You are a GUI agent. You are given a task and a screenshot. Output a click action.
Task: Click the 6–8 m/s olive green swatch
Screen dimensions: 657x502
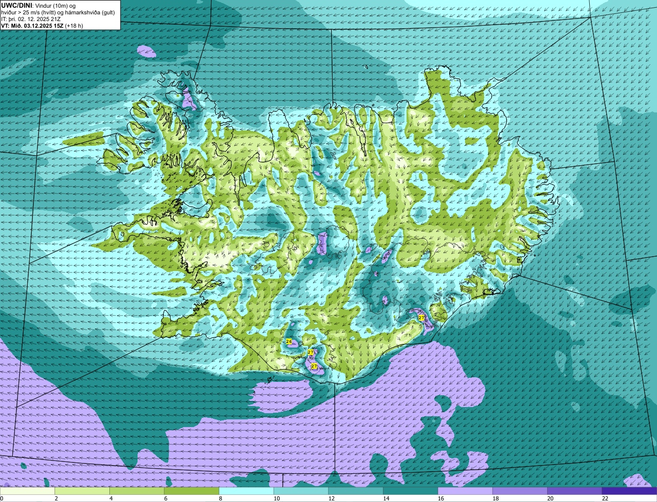[191, 491]
